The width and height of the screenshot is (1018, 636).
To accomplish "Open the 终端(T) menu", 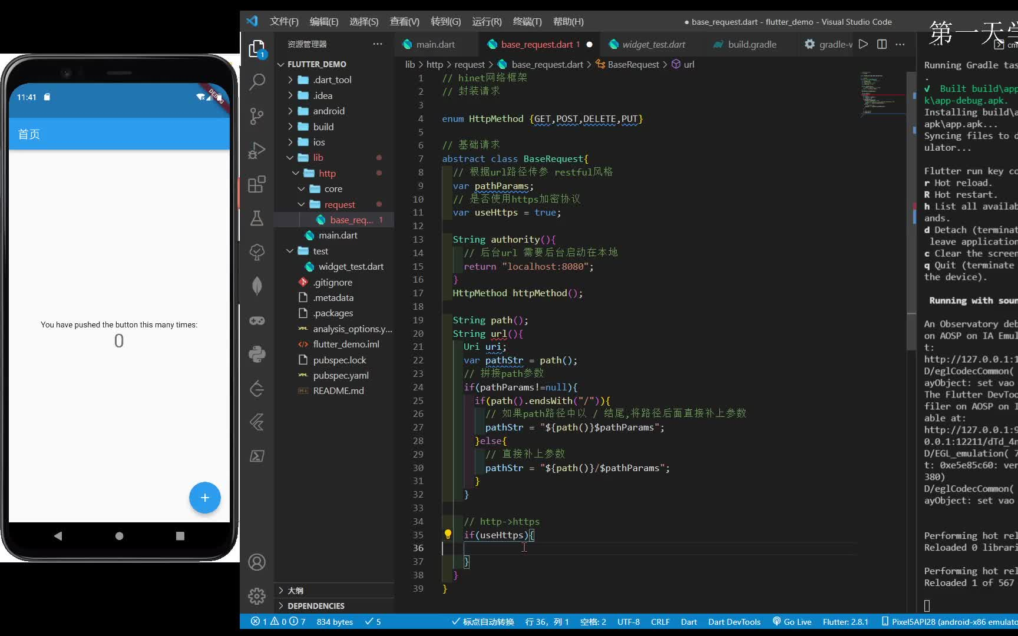I will pyautogui.click(x=527, y=21).
